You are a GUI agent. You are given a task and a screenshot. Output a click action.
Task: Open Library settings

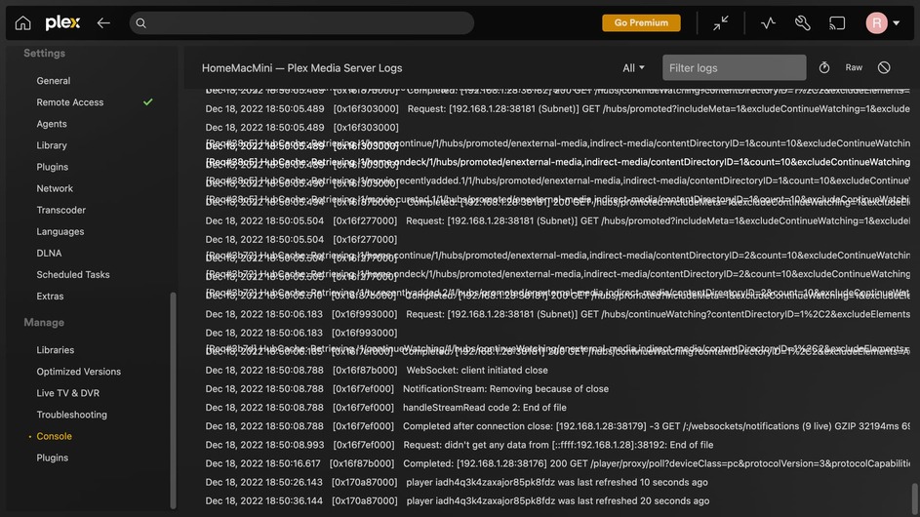coord(52,145)
